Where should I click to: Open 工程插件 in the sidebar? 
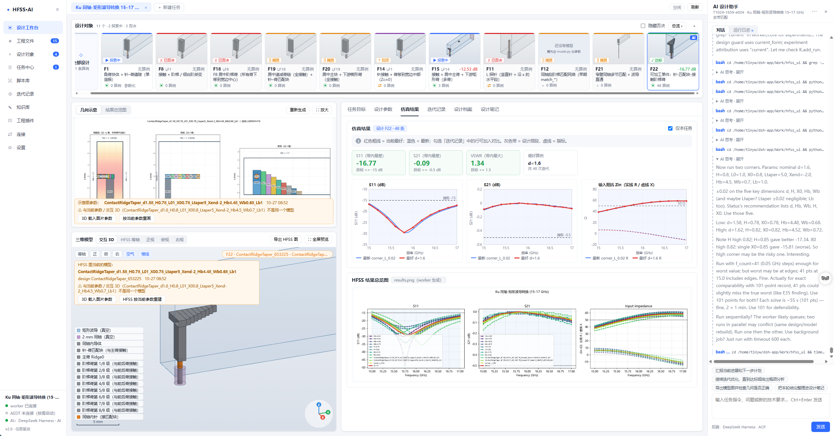[x=33, y=121]
